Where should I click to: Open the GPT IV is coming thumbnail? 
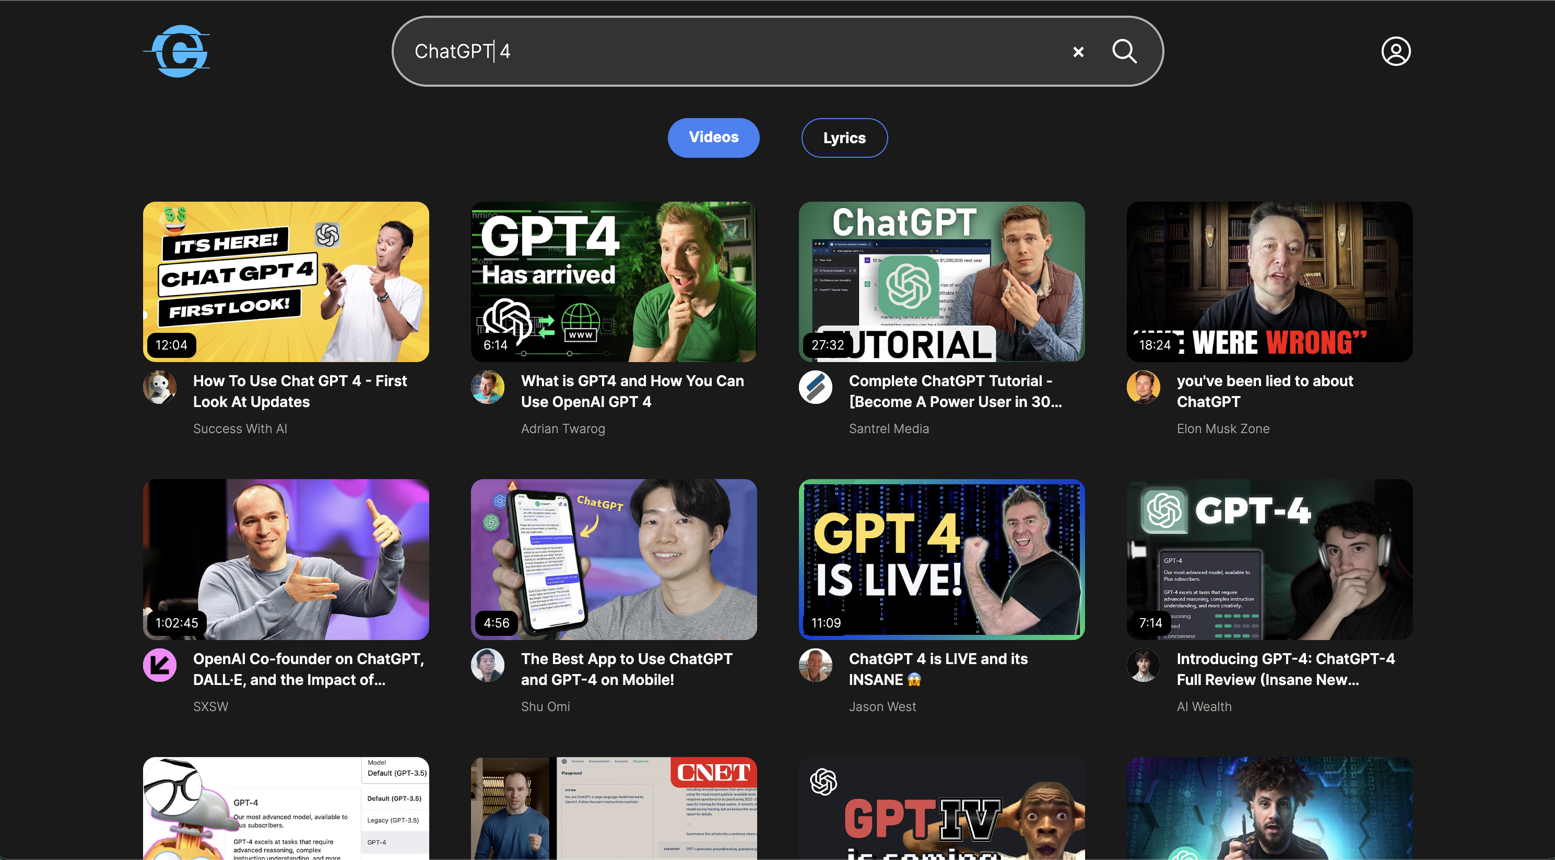click(x=941, y=808)
